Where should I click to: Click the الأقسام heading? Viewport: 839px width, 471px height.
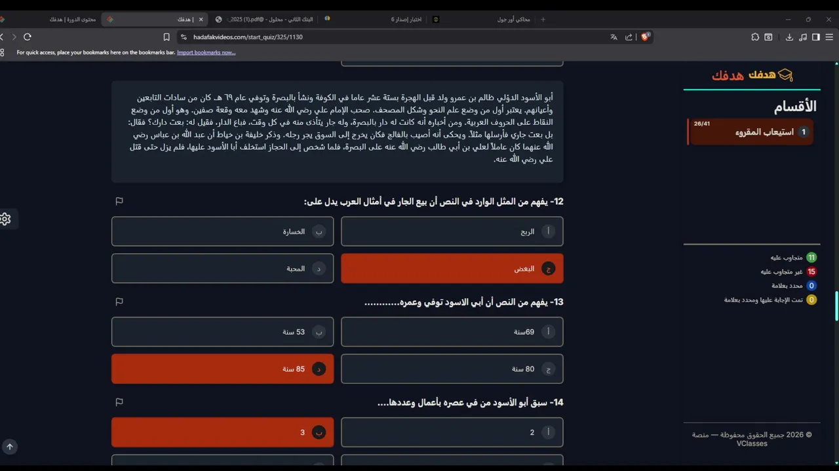pos(795,107)
